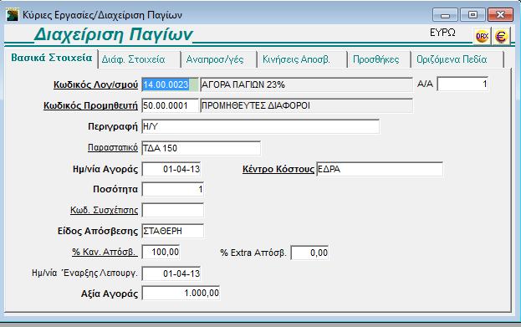
Task: Maximize the Διαχείριση Παγίων window
Action: coord(472,15)
